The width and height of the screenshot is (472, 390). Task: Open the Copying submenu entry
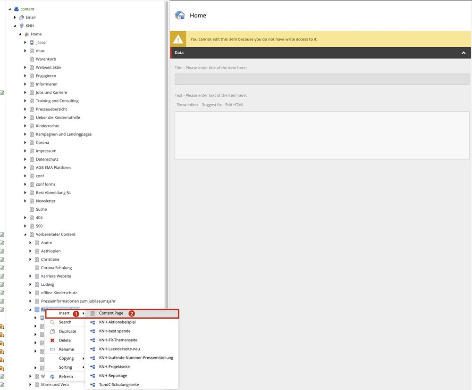click(67, 358)
